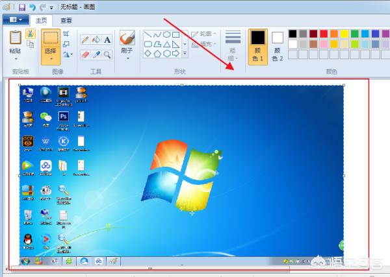Select the Magnifier tool
The width and height of the screenshot is (390, 277).
pos(107,55)
